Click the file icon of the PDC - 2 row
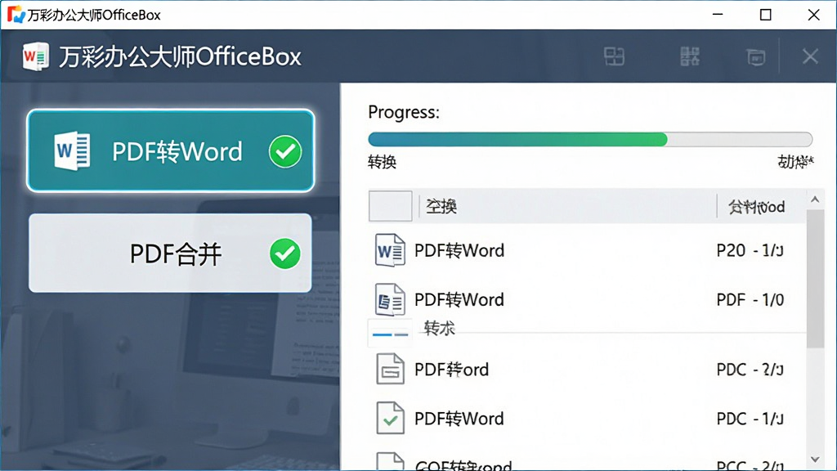The width and height of the screenshot is (837, 471). point(390,369)
